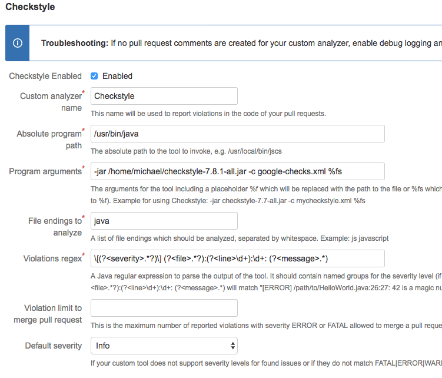This screenshot has height=378, width=442.
Task: Select the Program arguments text box
Action: [237, 171]
